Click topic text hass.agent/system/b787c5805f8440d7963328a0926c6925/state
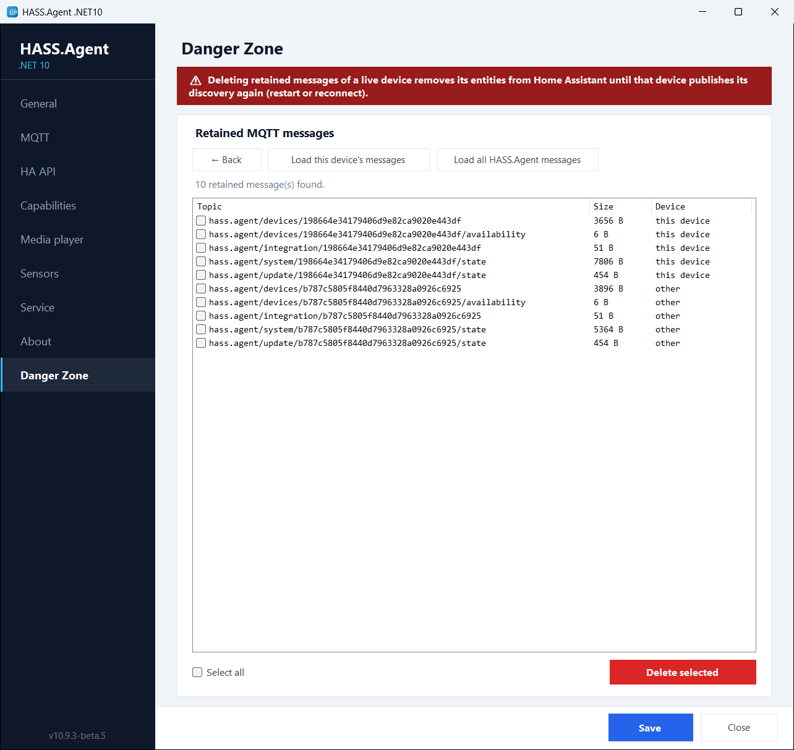This screenshot has width=794, height=750. [348, 329]
